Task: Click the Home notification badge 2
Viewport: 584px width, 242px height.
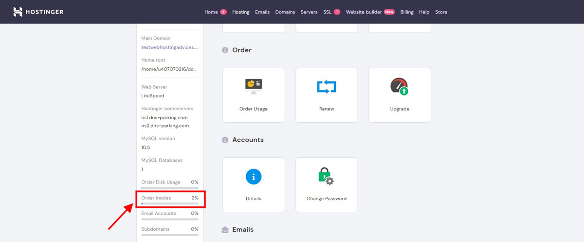Action: 223,12
